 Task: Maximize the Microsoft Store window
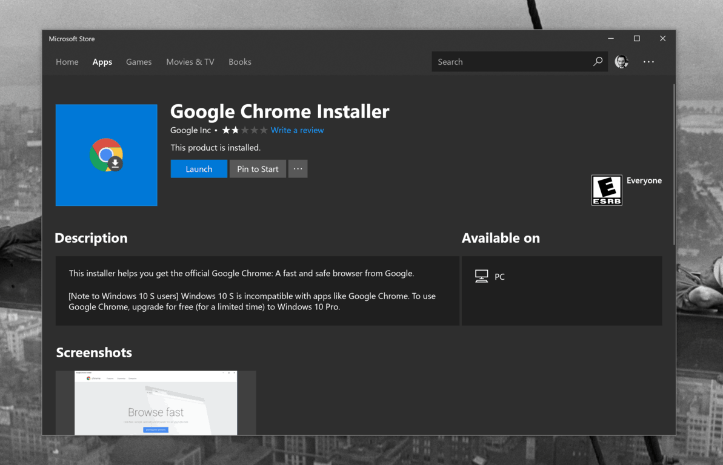tap(636, 39)
